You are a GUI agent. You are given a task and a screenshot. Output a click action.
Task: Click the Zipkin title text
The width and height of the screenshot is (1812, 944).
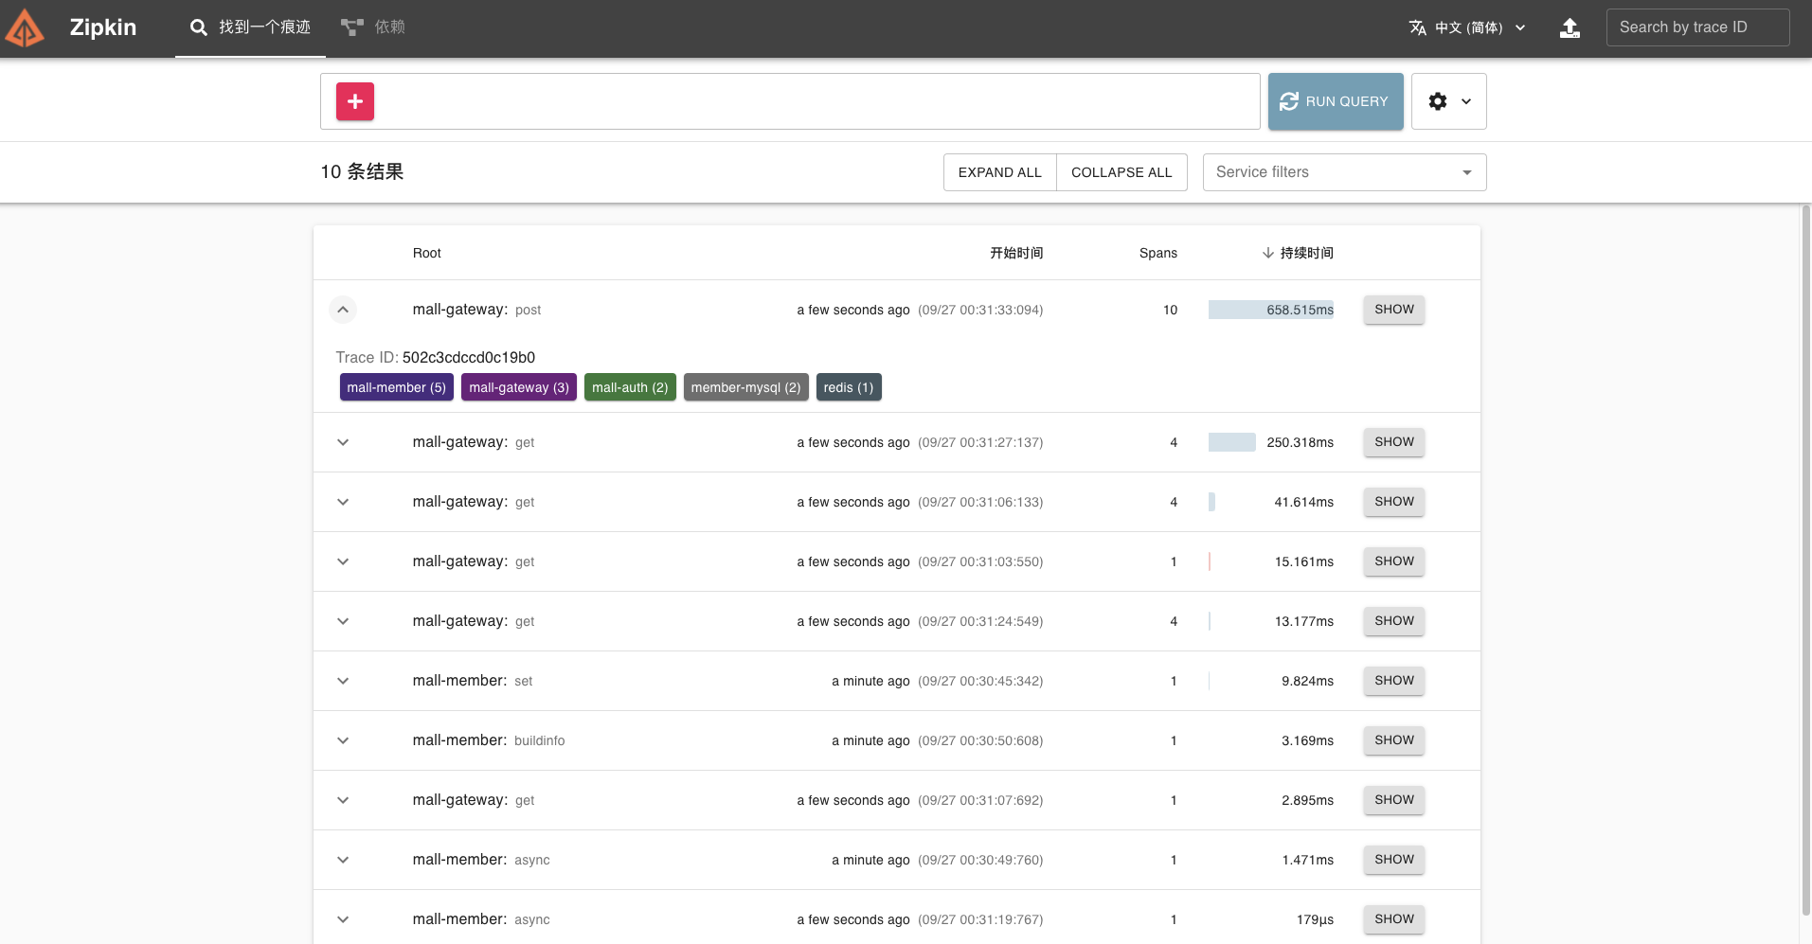[x=103, y=27]
